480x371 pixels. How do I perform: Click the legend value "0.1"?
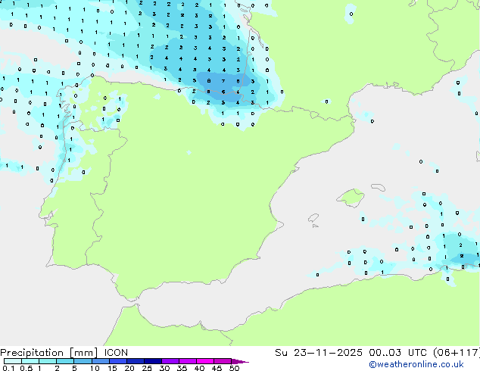8,368
